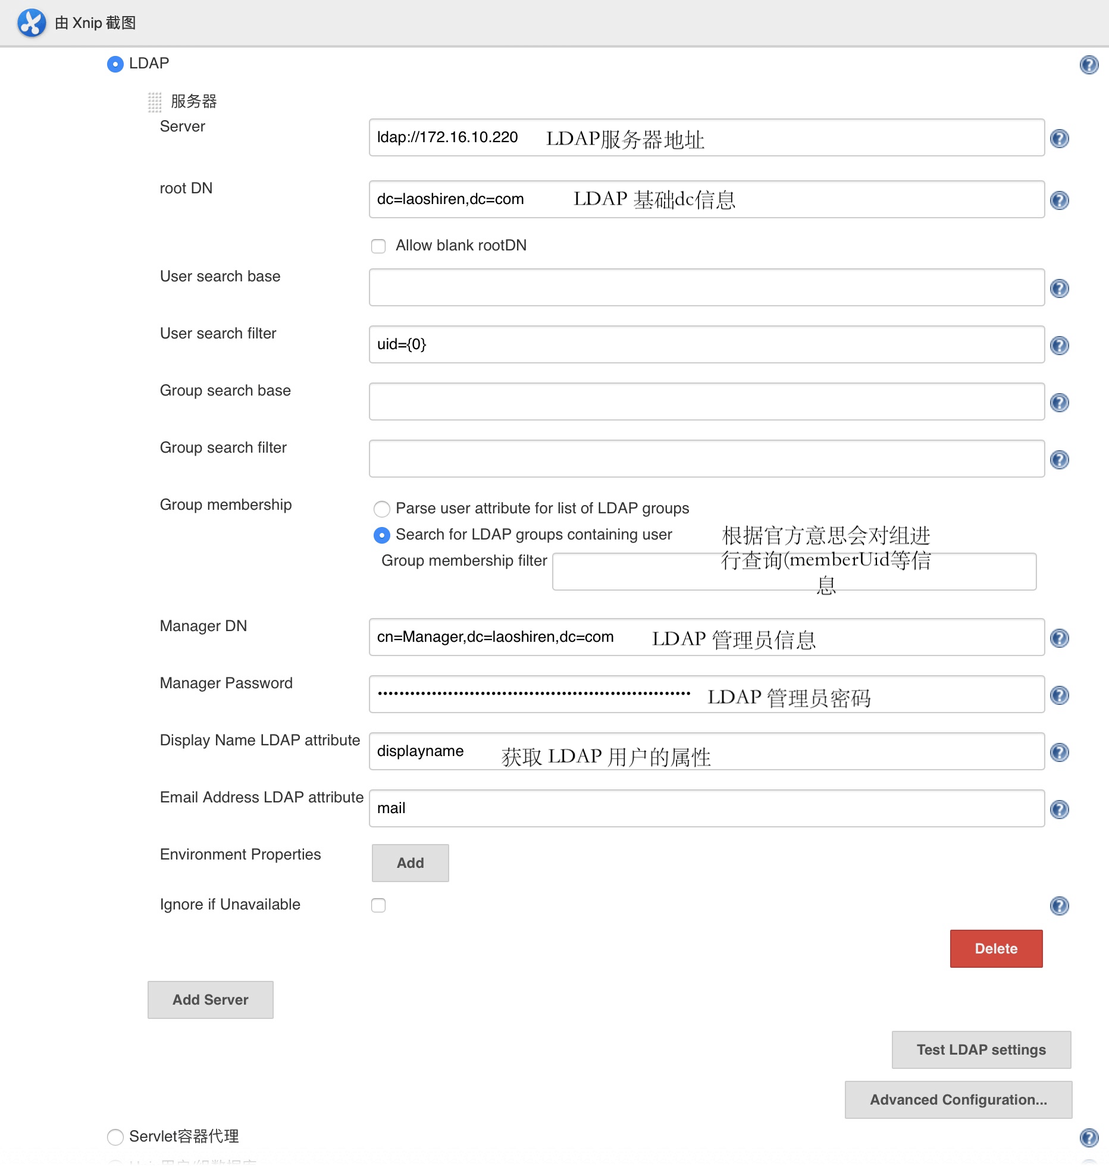Focus the Group membership filter field
This screenshot has width=1109, height=1173.
[794, 572]
